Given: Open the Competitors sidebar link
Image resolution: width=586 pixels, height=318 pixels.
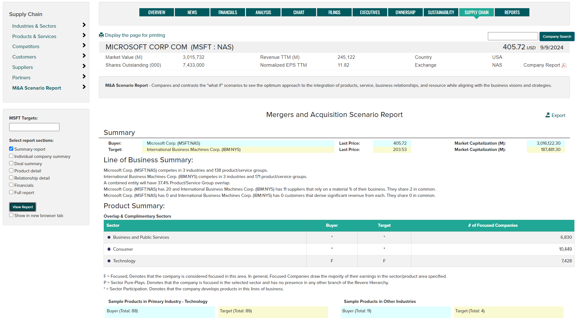Looking at the screenshot, I should click(26, 47).
